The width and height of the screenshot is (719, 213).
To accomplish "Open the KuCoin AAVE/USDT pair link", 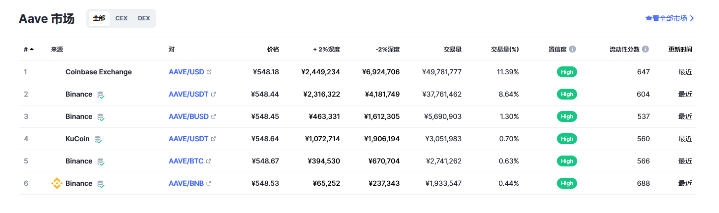I will pyautogui.click(x=188, y=139).
